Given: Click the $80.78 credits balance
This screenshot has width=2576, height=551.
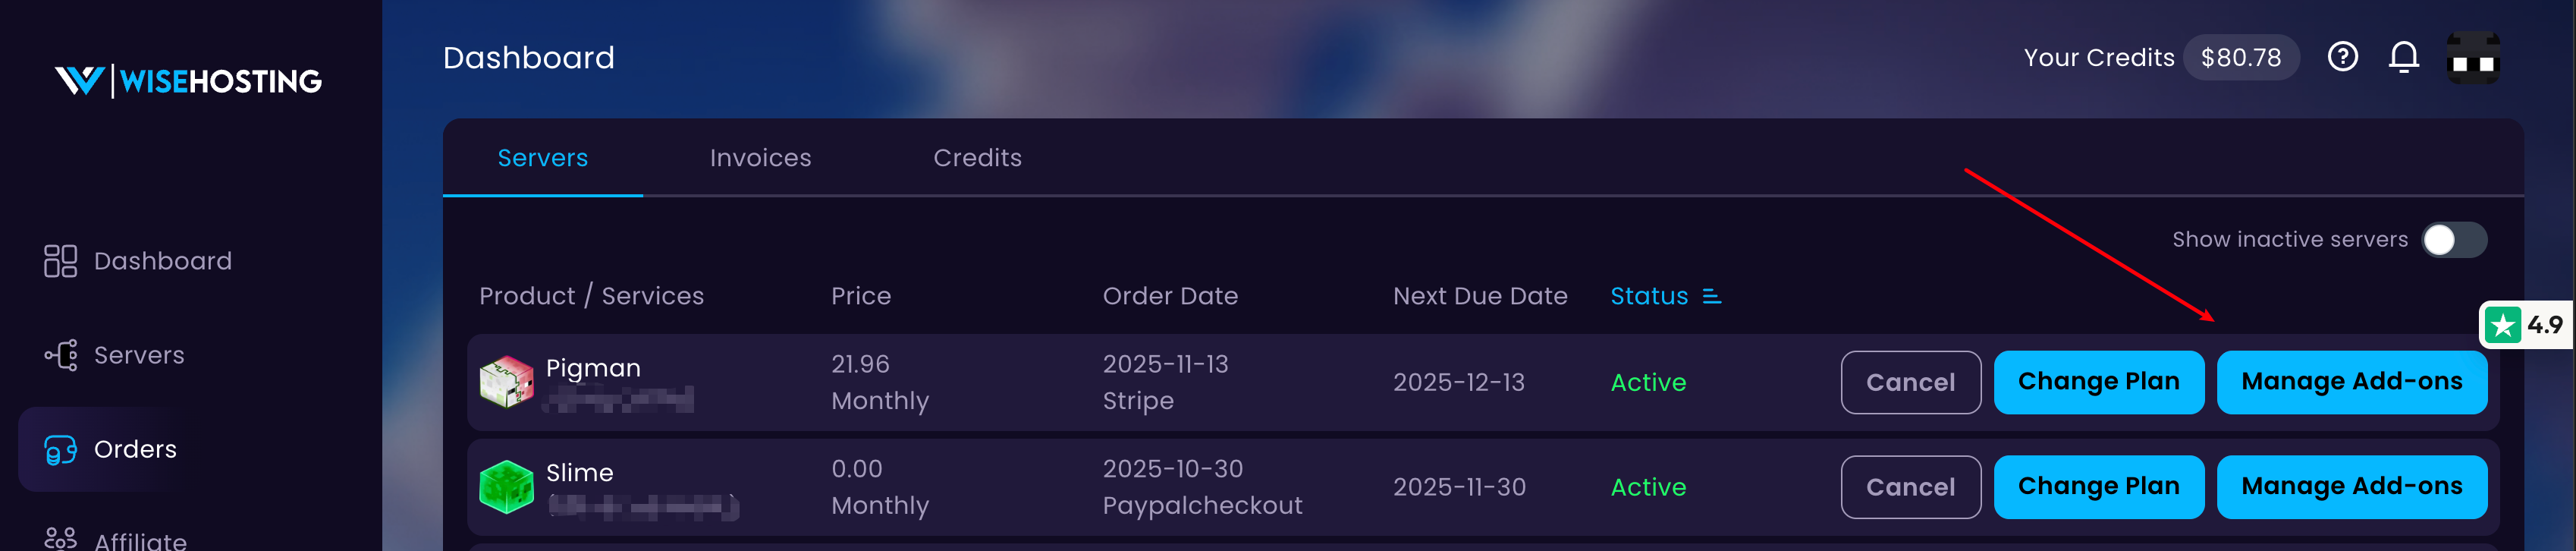Looking at the screenshot, I should [x=2240, y=58].
